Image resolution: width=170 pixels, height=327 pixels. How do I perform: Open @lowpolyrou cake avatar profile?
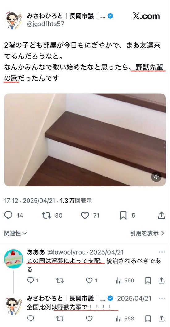[14, 259]
